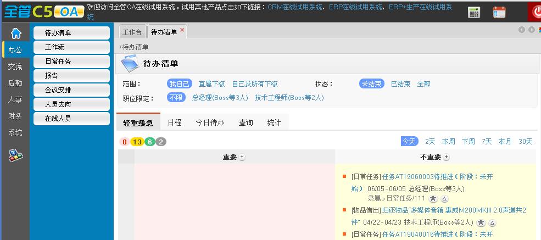Image resolution: width=541 pixels, height=240 pixels.
Task: Select 待办清单 submenu button
Action: click(72, 33)
